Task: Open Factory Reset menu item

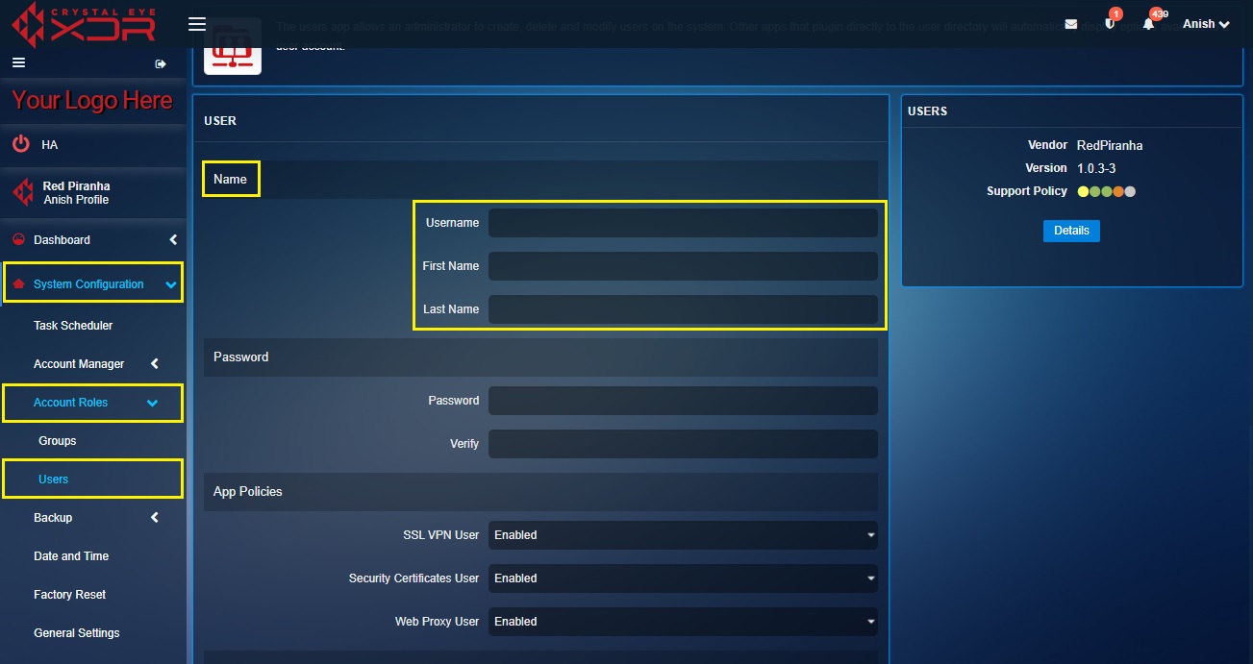Action: tap(70, 595)
